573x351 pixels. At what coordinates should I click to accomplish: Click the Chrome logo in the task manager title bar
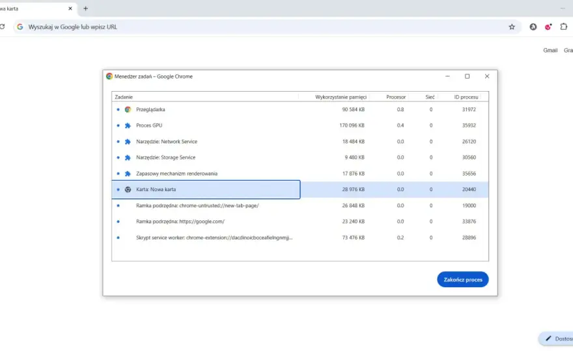(109, 76)
